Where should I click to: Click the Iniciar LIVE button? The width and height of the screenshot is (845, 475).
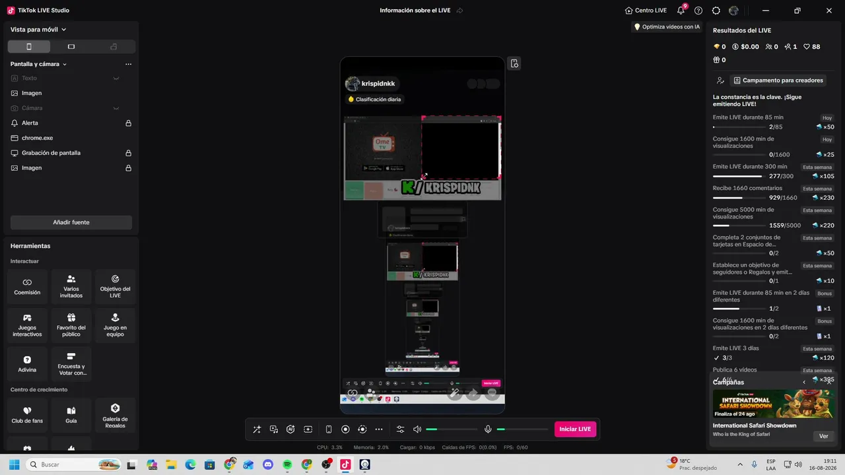[575, 429]
